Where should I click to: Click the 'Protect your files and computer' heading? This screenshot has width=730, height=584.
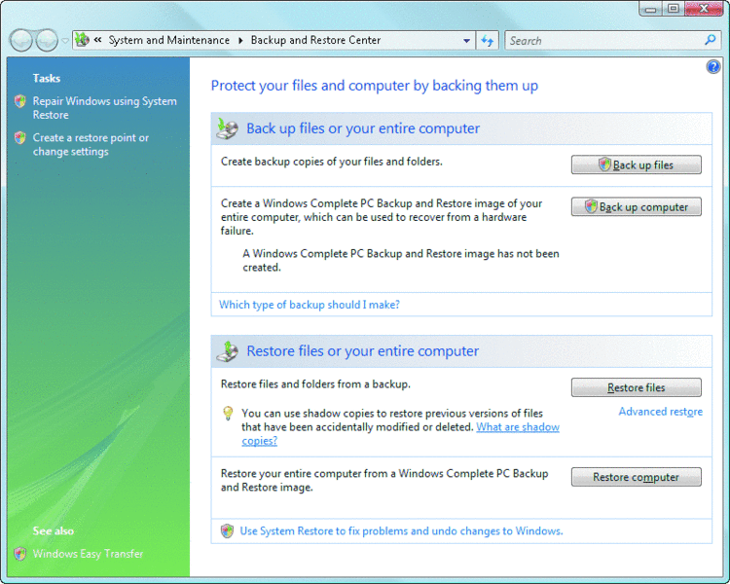375,86
